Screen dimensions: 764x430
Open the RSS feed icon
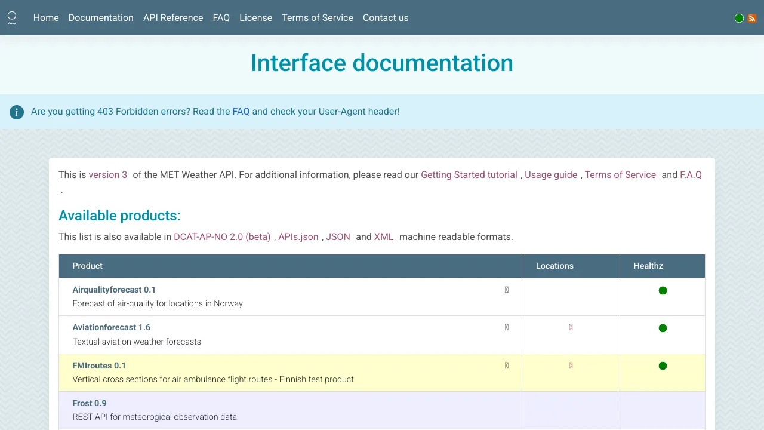point(752,19)
